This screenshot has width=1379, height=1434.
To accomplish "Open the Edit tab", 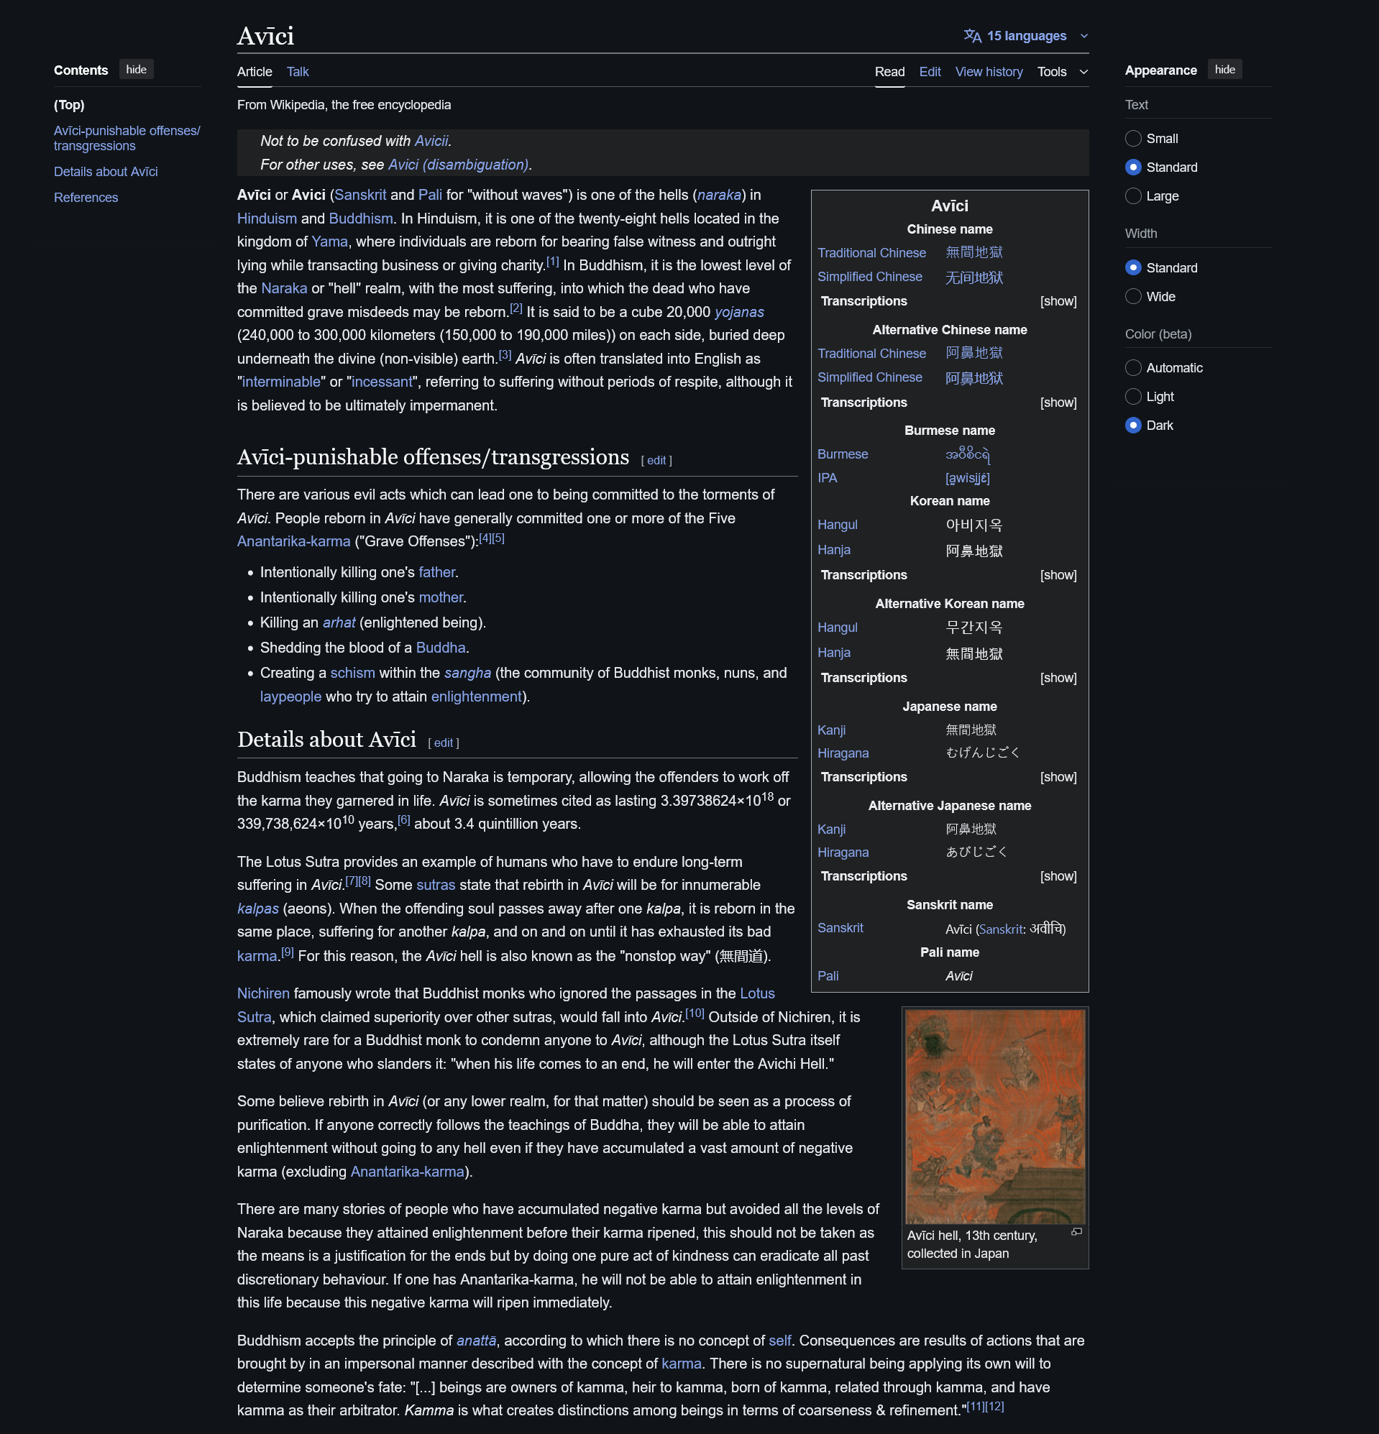I will click(930, 72).
